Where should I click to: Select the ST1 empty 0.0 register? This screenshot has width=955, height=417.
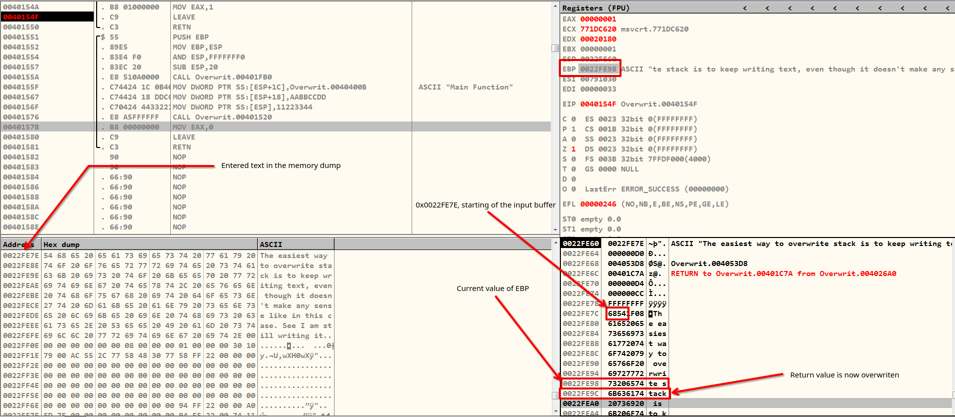(x=591, y=229)
